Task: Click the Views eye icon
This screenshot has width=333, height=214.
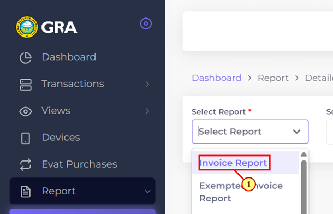Action: 26,111
